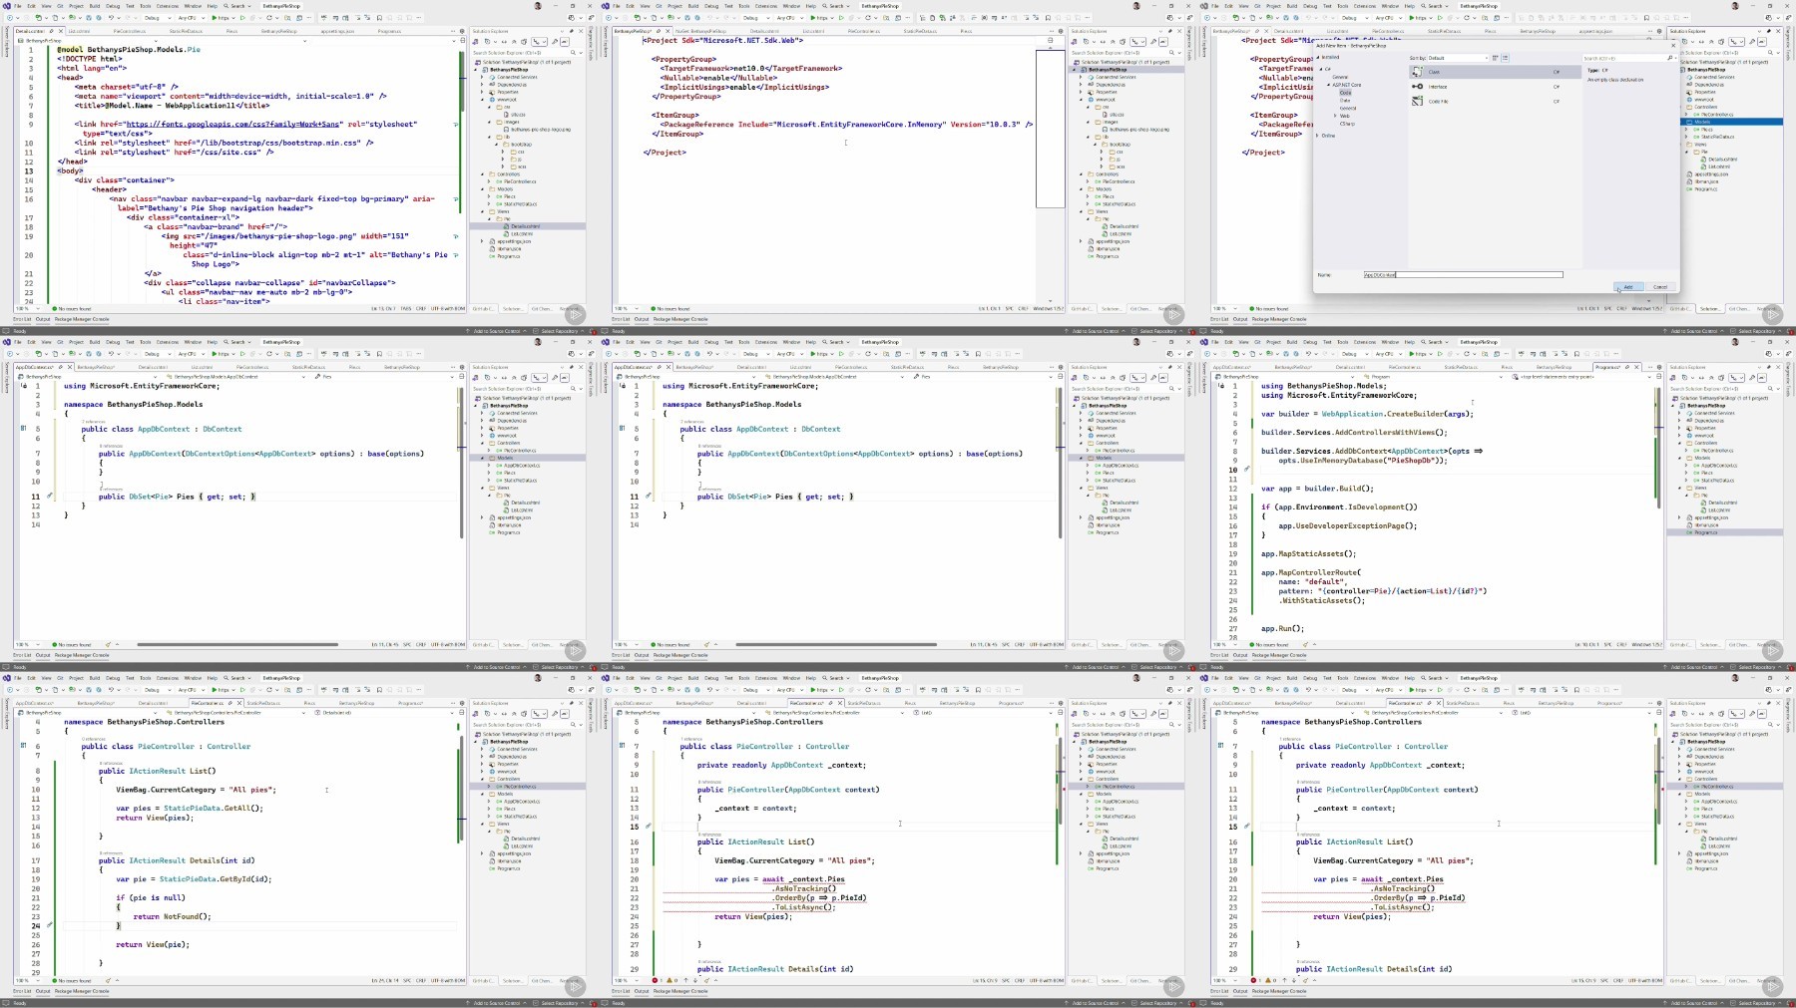Expand the Online node in Add New Item
The height and width of the screenshot is (1008, 1796).
click(x=1318, y=136)
